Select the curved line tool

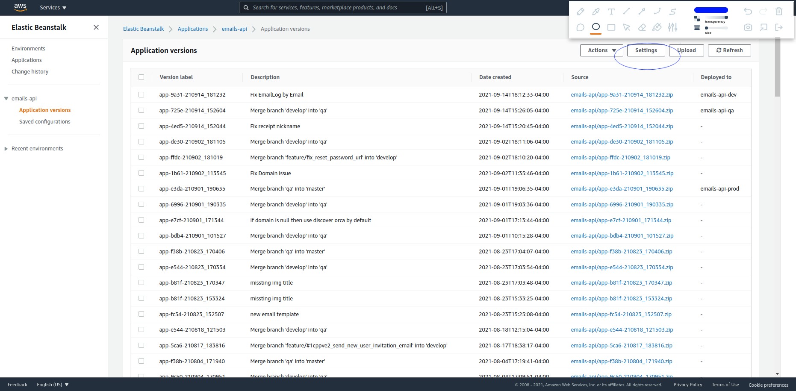(657, 12)
